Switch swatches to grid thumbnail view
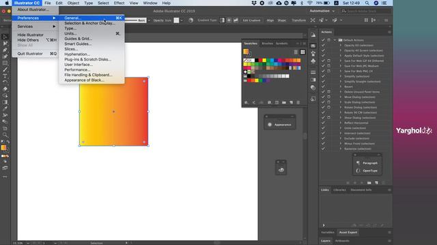This screenshot has width=437, height=245. 302,52
